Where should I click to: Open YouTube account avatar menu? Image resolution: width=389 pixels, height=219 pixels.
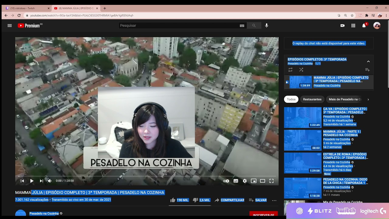(x=377, y=26)
